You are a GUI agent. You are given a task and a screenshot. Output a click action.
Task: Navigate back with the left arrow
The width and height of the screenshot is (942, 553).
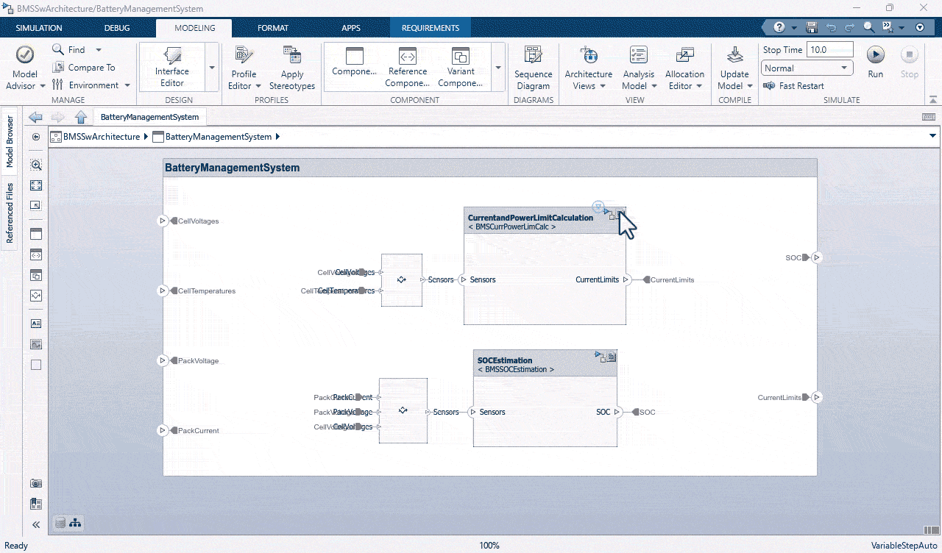pyautogui.click(x=35, y=117)
